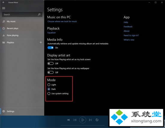The height and width of the screenshot is (128, 165).
Task: Select the Light mode radio button
Action: [x=49, y=85]
